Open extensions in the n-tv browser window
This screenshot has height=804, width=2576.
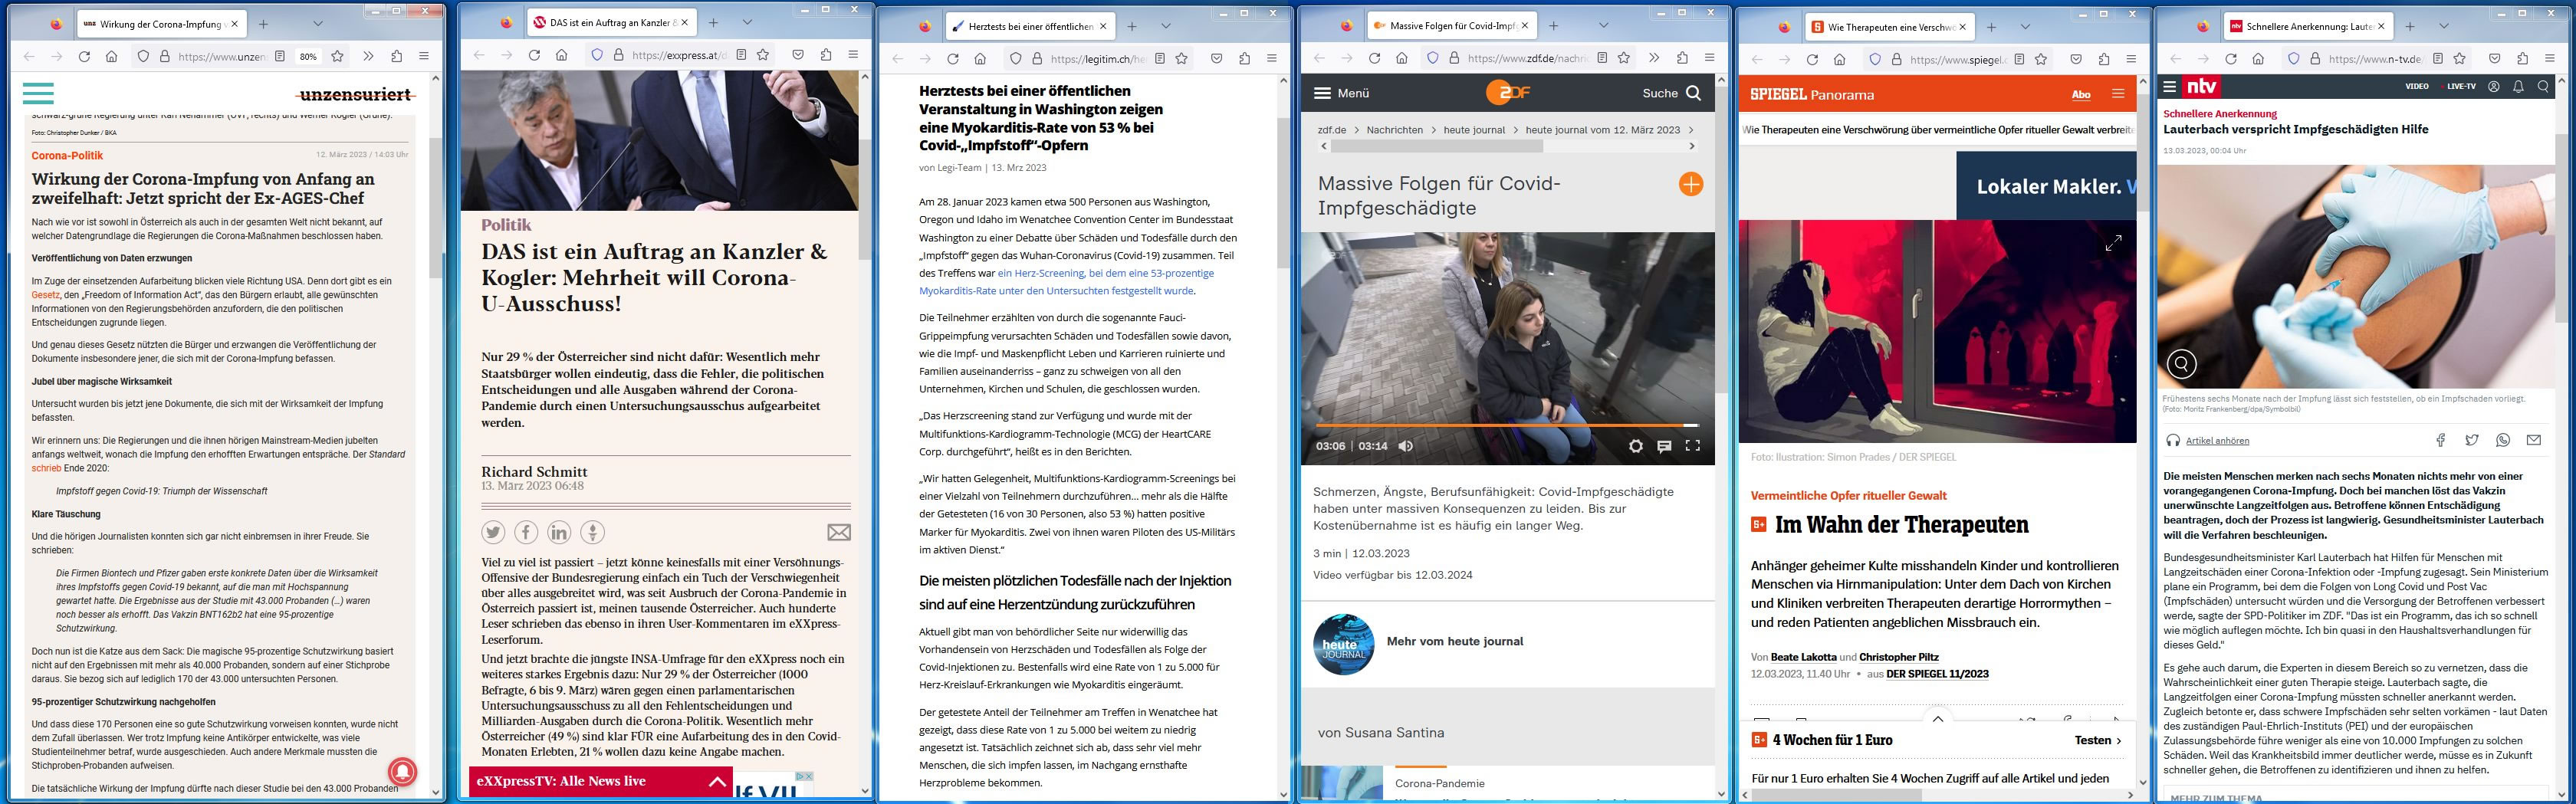2522,59
